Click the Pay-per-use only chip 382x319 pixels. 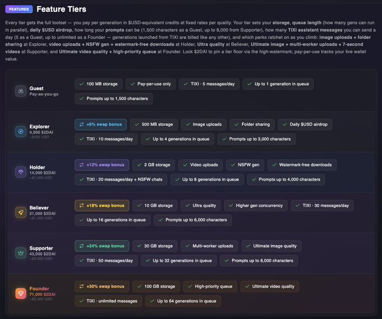pyautogui.click(x=151, y=84)
